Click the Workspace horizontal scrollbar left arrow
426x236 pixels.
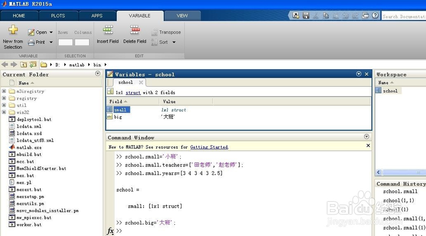pos(378,172)
